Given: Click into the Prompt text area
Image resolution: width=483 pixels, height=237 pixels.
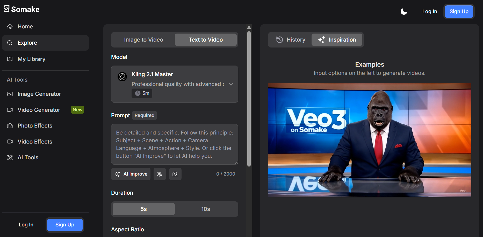Looking at the screenshot, I should coord(175,144).
